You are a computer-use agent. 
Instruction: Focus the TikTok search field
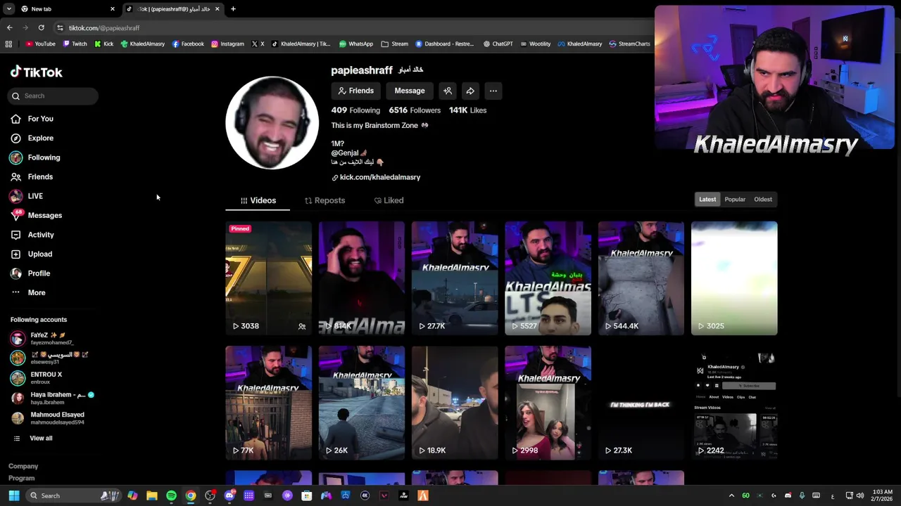pos(53,96)
